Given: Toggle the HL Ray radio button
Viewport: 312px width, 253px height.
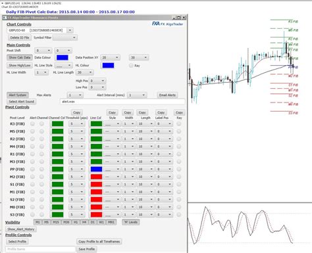Looking at the screenshot, I should point(131,65).
